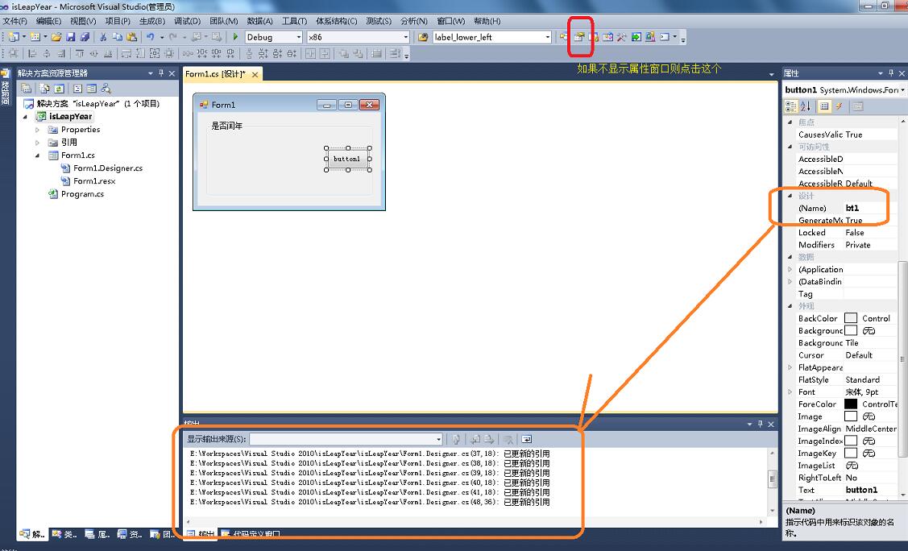Viewport: 908px width, 551px height.
Task: Cut the selection with the scissors icon
Action: (102, 37)
